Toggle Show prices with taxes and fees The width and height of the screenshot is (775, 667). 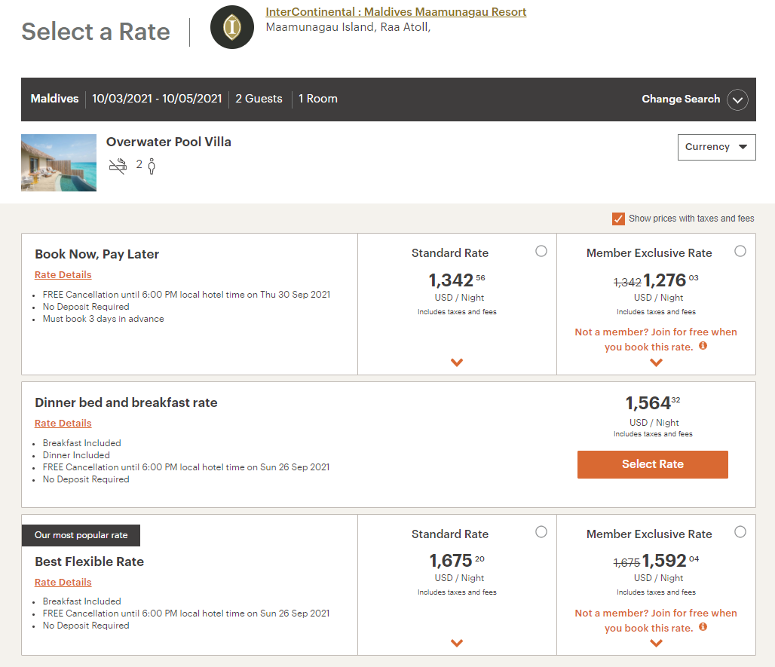(618, 219)
